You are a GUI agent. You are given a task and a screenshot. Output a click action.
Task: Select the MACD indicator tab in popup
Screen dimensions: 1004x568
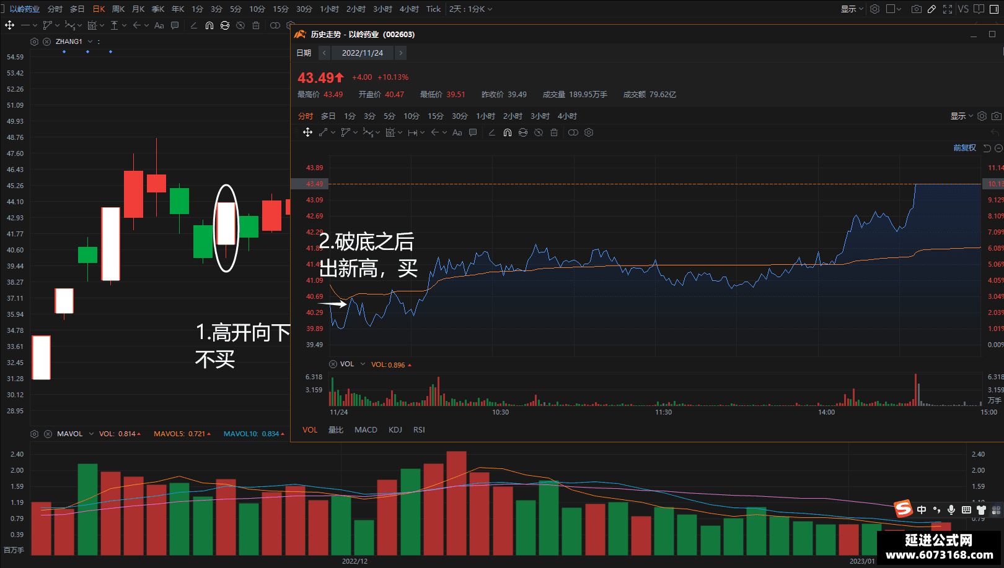click(x=366, y=429)
